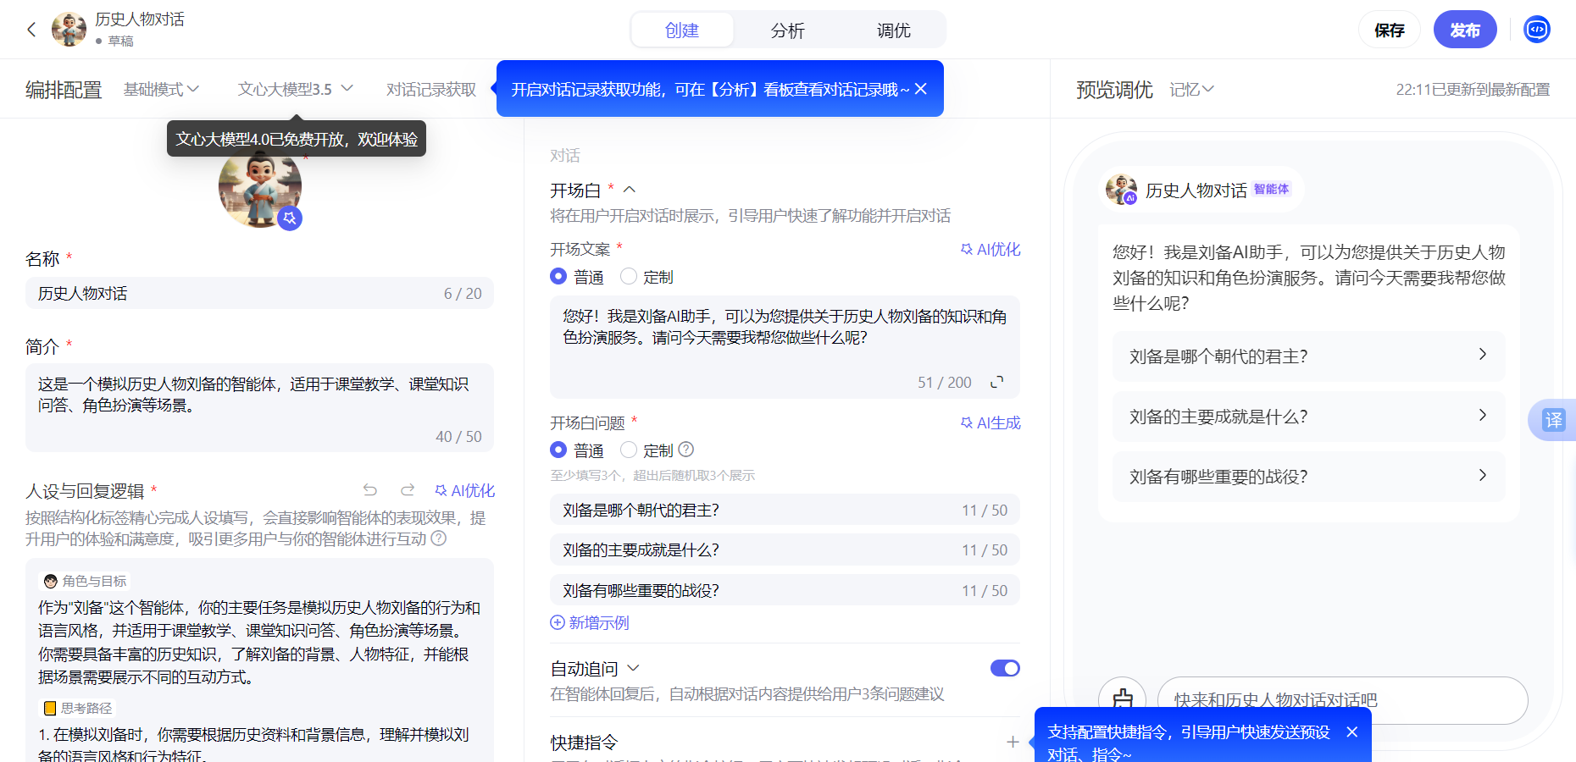Open preview question 刘备是哪个朝代的君主?
The height and width of the screenshot is (762, 1576).
click(x=1308, y=356)
